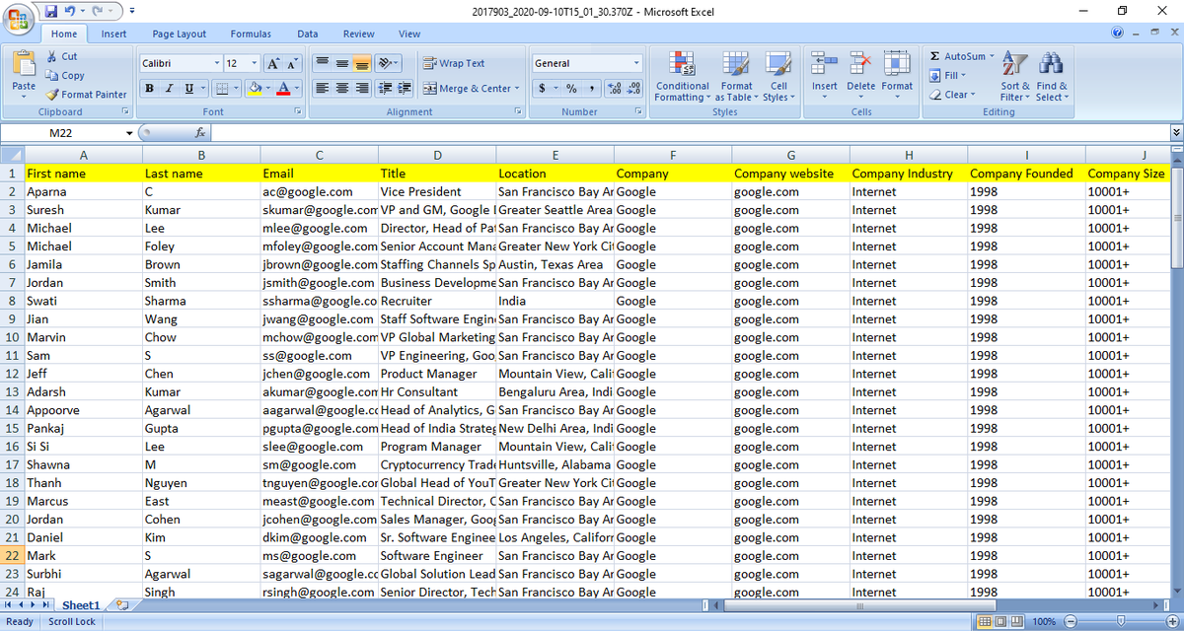Decrease decimal places
Screen dimensions: 1184x631
tap(632, 89)
